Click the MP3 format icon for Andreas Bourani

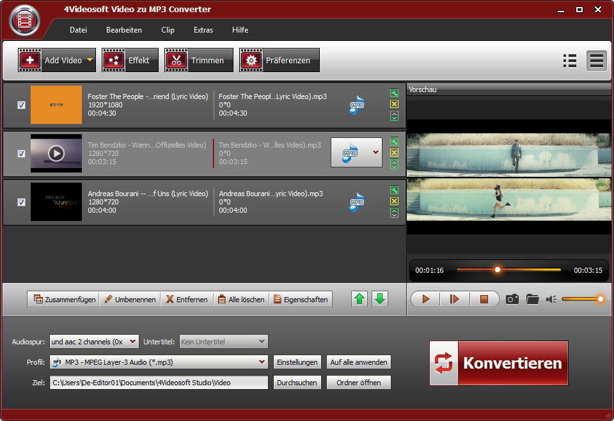(x=357, y=202)
